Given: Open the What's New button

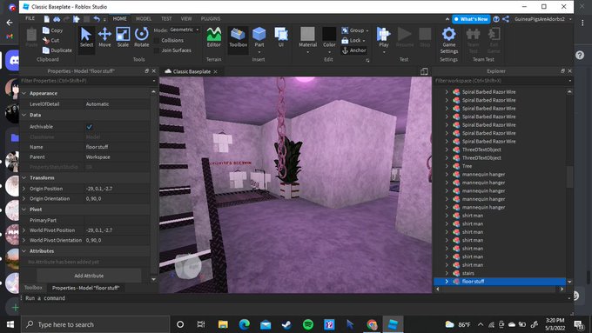Looking at the screenshot, I should [471, 19].
